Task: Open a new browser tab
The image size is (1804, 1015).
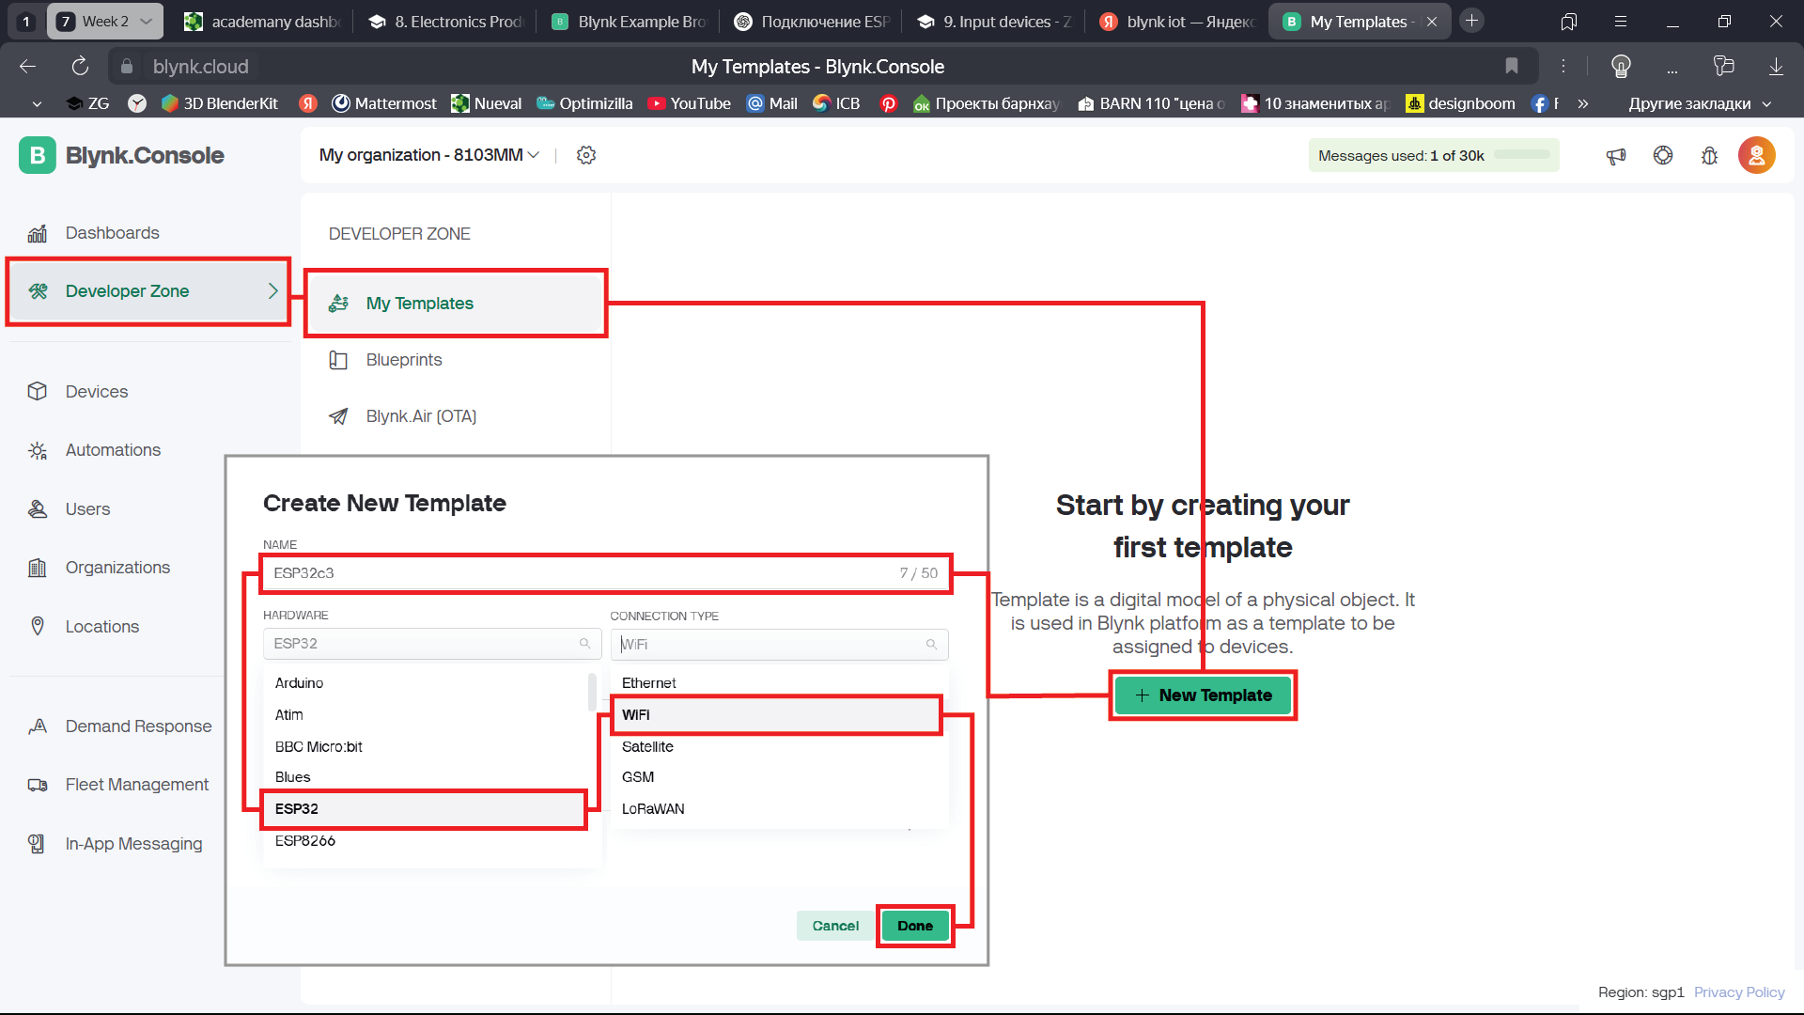Action: coord(1472,21)
